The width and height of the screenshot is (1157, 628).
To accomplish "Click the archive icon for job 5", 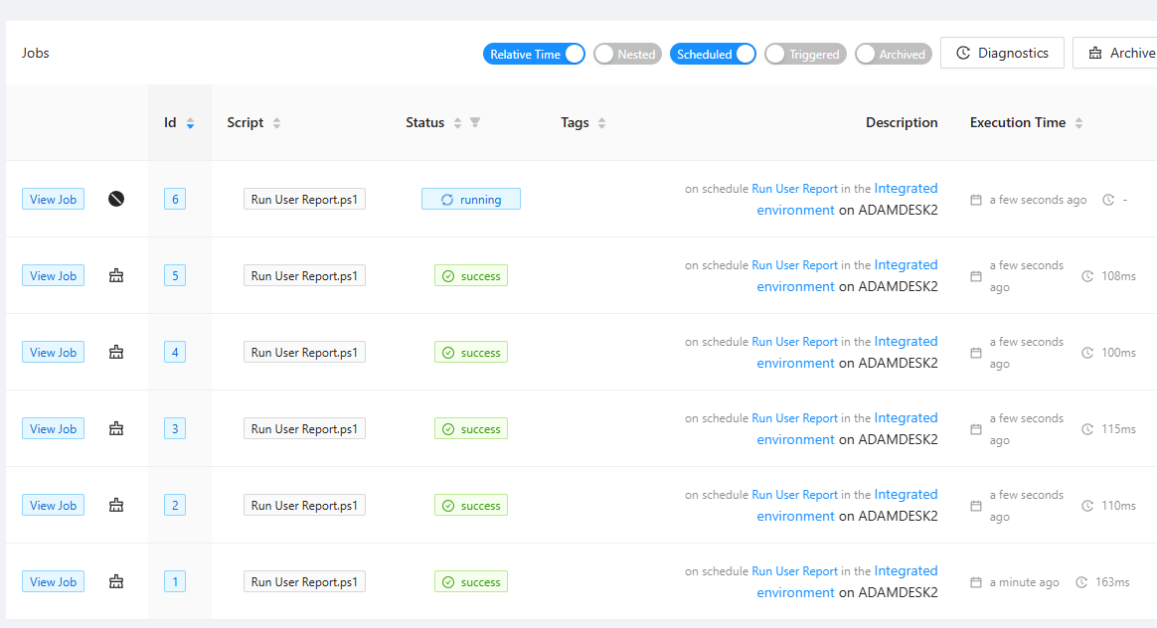I will point(116,275).
